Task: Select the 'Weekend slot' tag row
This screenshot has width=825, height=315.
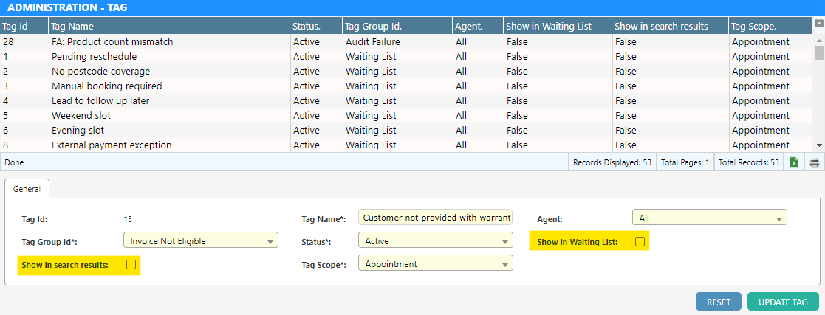Action: click(x=170, y=115)
